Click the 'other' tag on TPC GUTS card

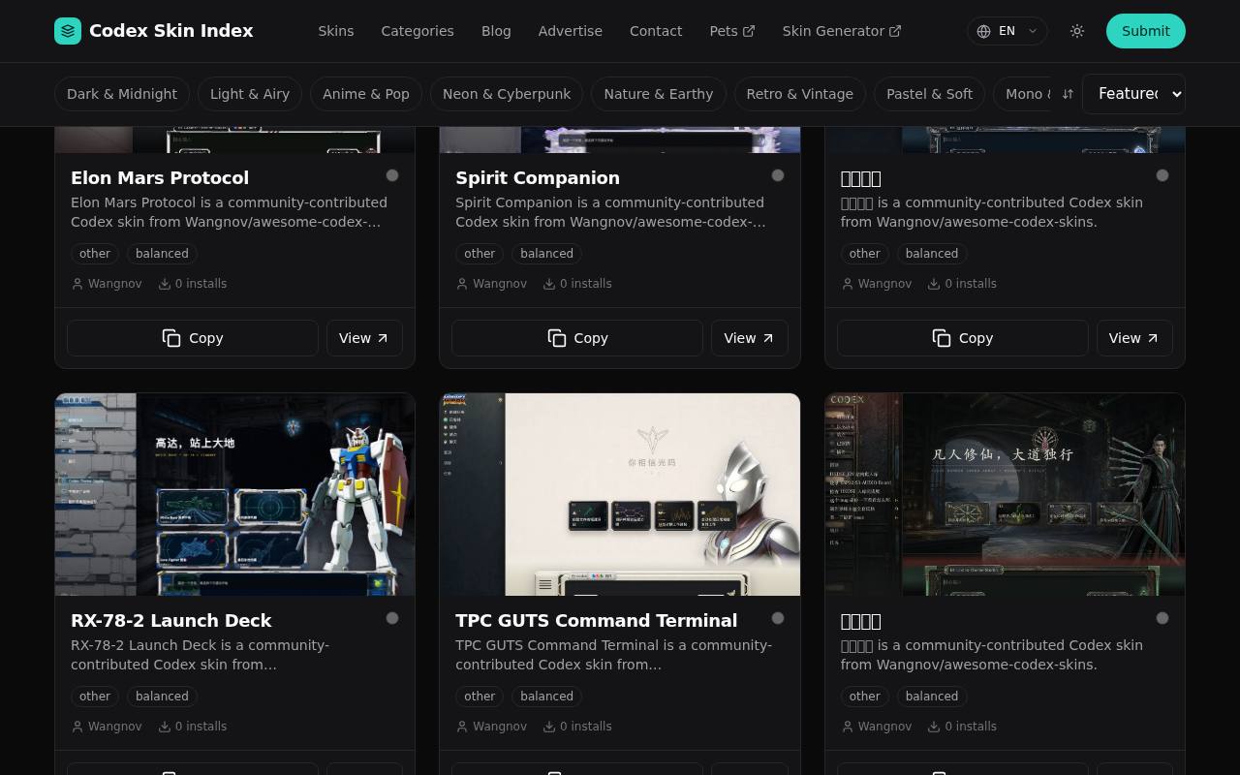(x=480, y=697)
